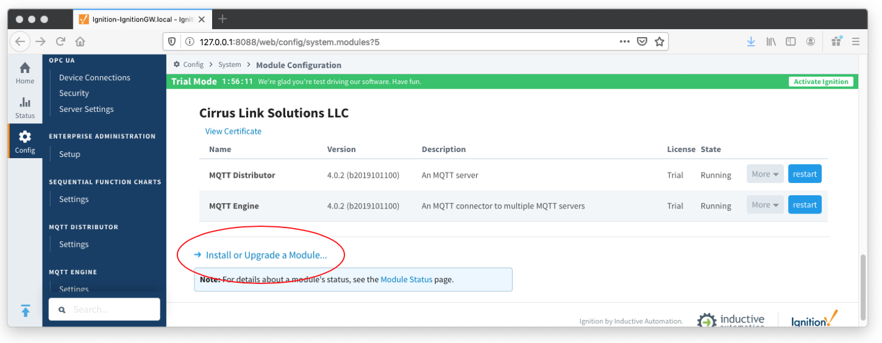Open Security under OPC UA
This screenshot has width=882, height=343.
pos(74,93)
